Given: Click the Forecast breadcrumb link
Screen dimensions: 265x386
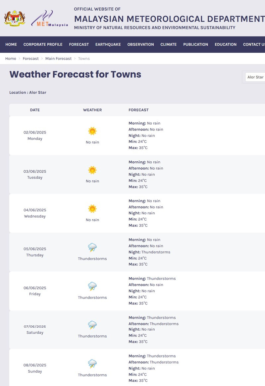Looking at the screenshot, I should 30,59.
